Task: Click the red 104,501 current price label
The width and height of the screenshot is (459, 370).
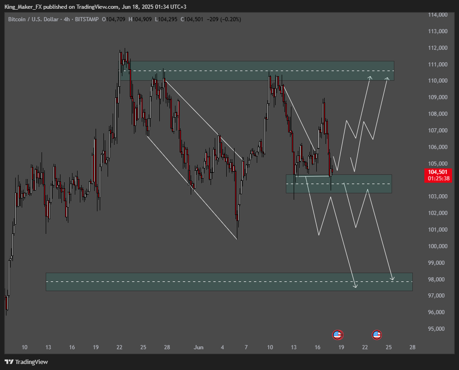Action: click(437, 172)
